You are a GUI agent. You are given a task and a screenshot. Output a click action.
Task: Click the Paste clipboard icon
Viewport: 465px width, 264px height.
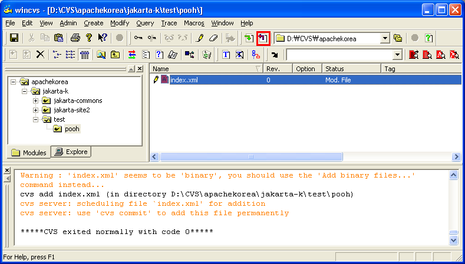tap(58, 38)
